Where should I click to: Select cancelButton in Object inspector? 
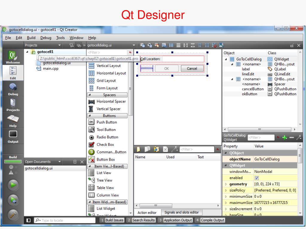coord(253,89)
